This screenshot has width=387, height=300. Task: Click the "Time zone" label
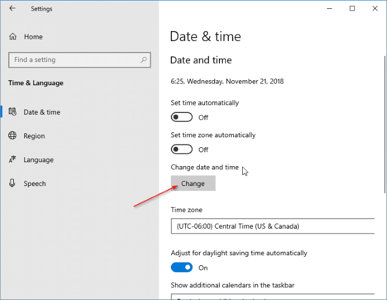click(x=187, y=210)
